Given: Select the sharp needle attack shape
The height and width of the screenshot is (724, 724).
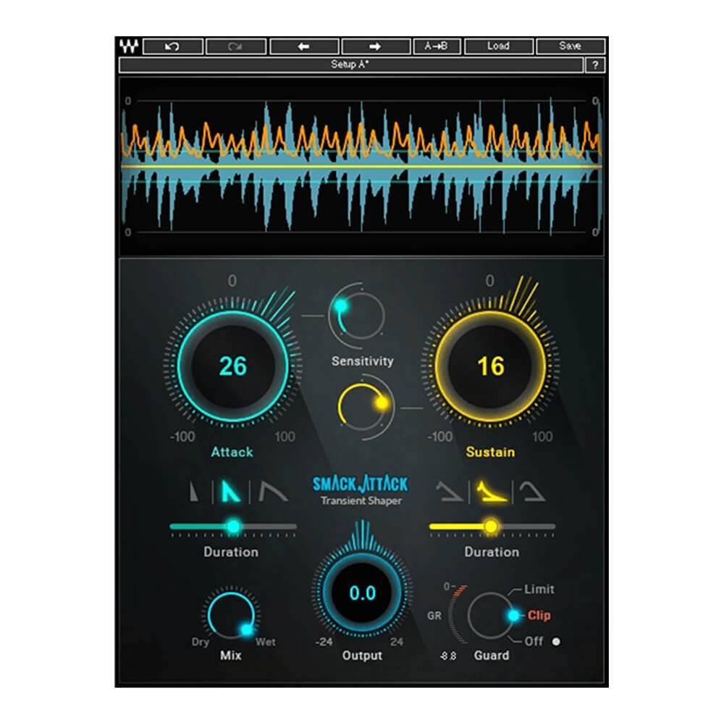Looking at the screenshot, I should (x=194, y=492).
